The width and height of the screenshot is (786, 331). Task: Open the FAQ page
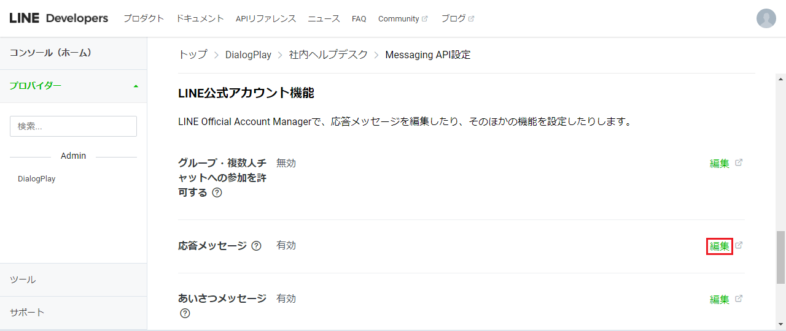pos(359,18)
